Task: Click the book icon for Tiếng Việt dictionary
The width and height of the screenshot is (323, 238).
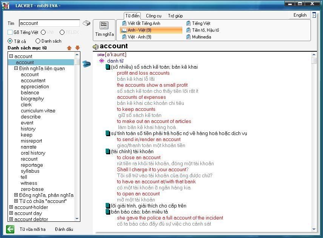Action: tap(189, 23)
